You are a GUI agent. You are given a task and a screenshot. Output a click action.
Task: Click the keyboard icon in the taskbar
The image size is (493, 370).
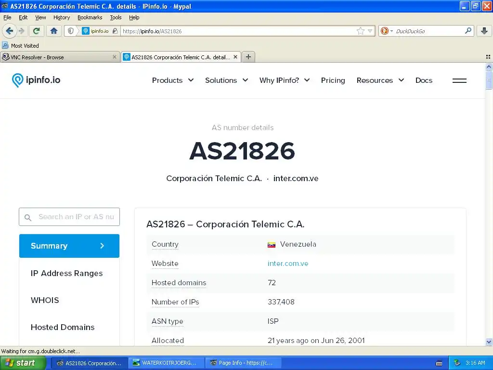pos(439,363)
